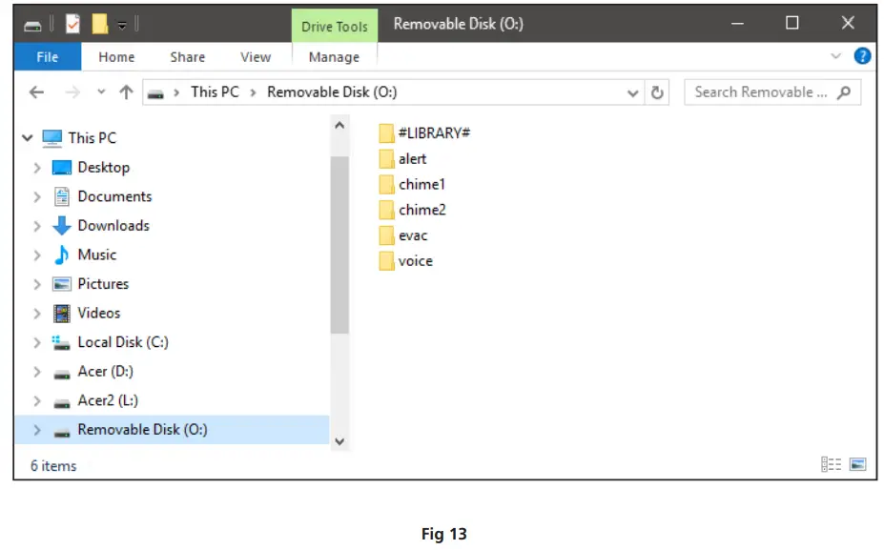Viewport: 884px width, 550px height.
Task: Expand the Downloads tree node
Action: point(37,226)
